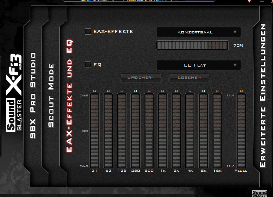Screen dimensions: 273x197
Task: Set the 8k equalizer band slider
Action: [203, 131]
